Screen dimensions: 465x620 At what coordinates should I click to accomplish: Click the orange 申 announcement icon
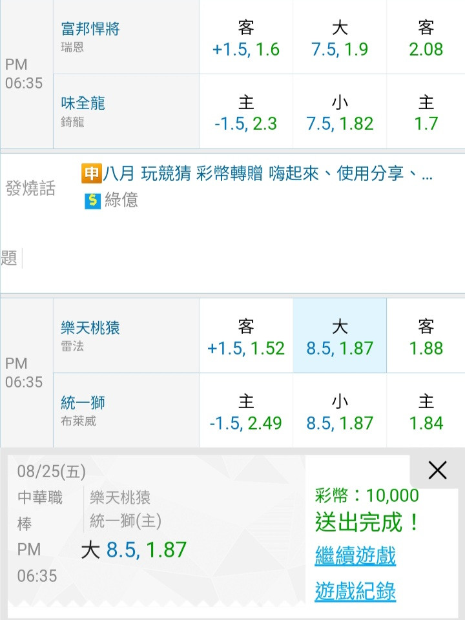point(91,174)
